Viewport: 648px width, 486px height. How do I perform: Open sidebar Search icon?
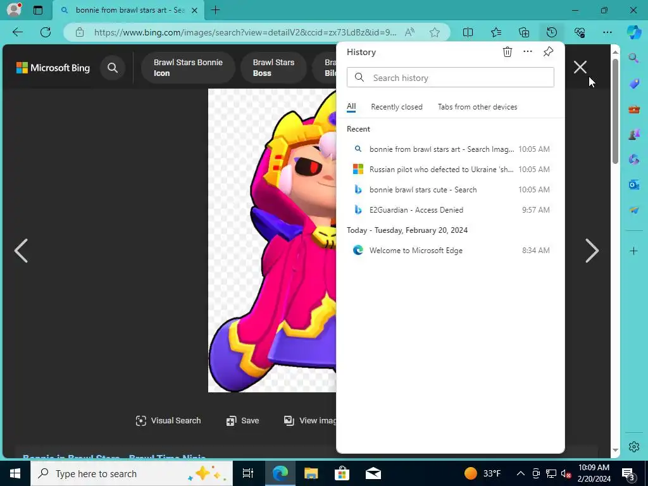pyautogui.click(x=634, y=58)
